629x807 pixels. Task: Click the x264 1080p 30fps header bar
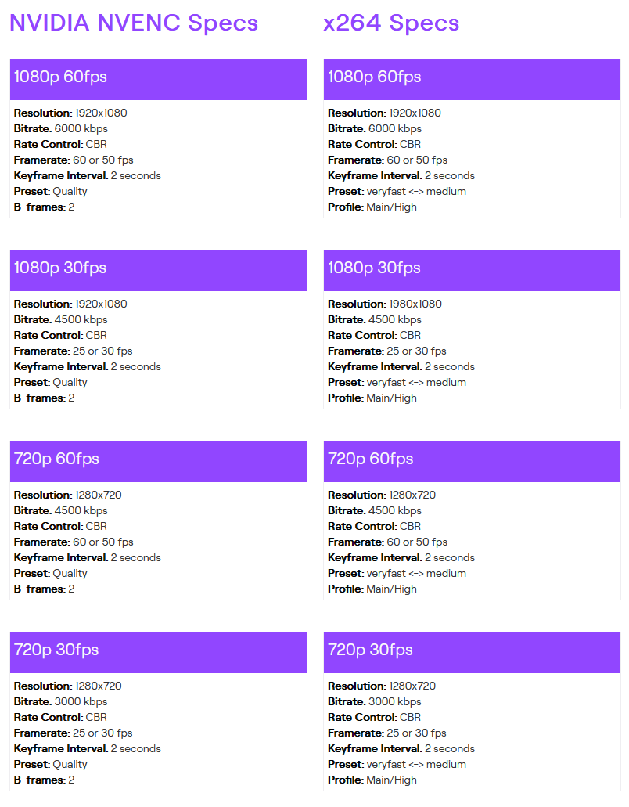[x=472, y=268]
